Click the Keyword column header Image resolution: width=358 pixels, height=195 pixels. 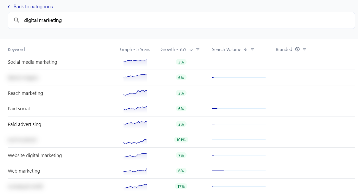[16, 49]
